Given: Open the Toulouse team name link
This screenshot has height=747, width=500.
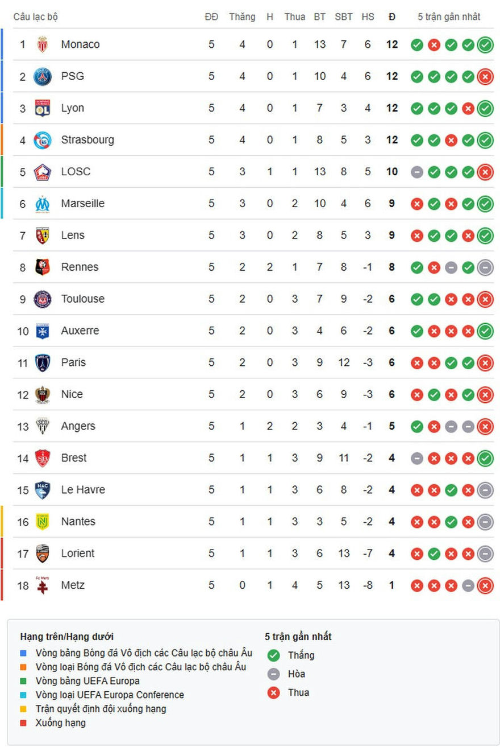Looking at the screenshot, I should point(83,299).
